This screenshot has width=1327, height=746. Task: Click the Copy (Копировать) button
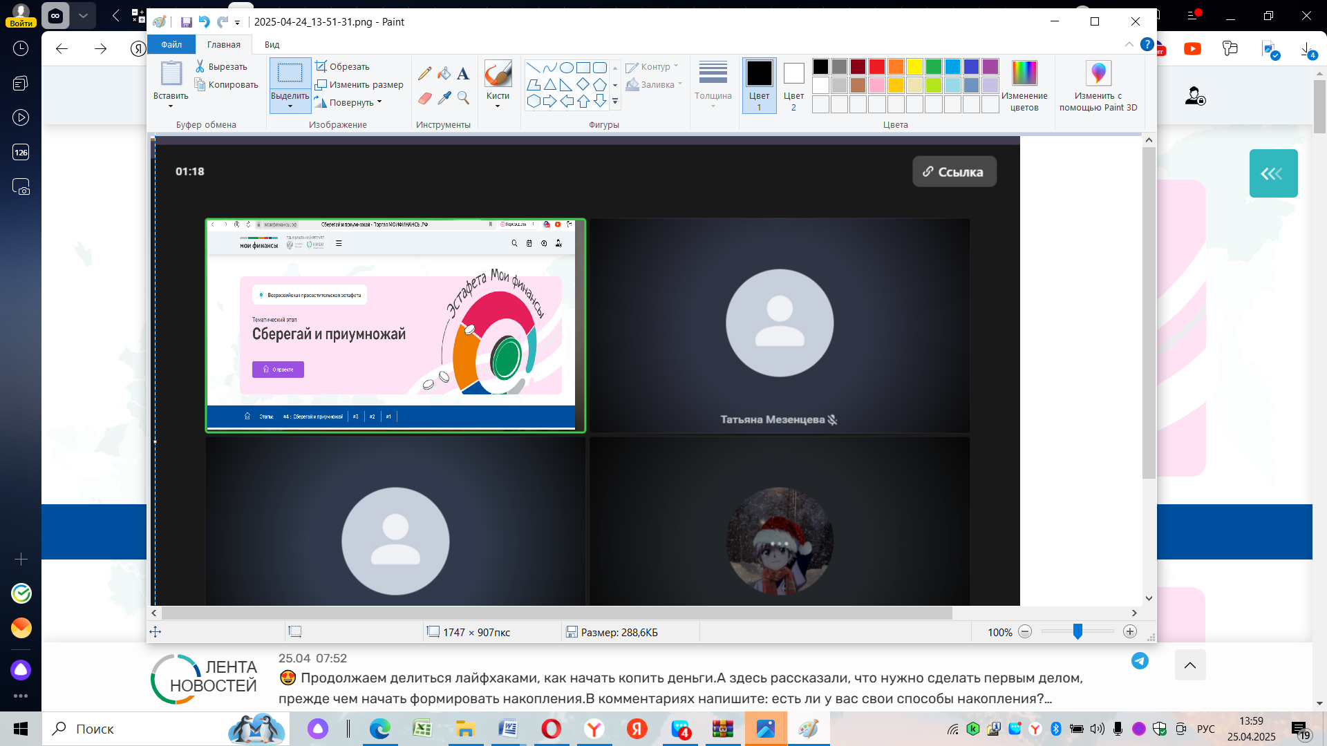(x=227, y=84)
